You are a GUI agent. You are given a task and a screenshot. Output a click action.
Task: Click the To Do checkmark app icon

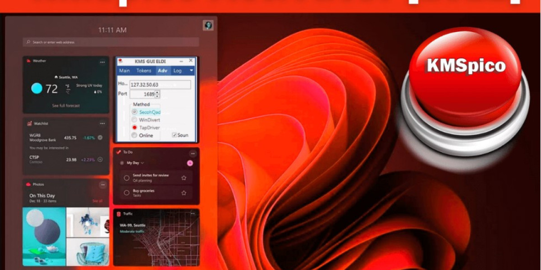tap(119, 152)
